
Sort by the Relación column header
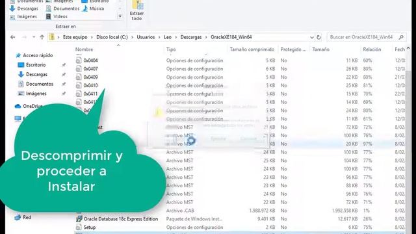click(x=372, y=49)
